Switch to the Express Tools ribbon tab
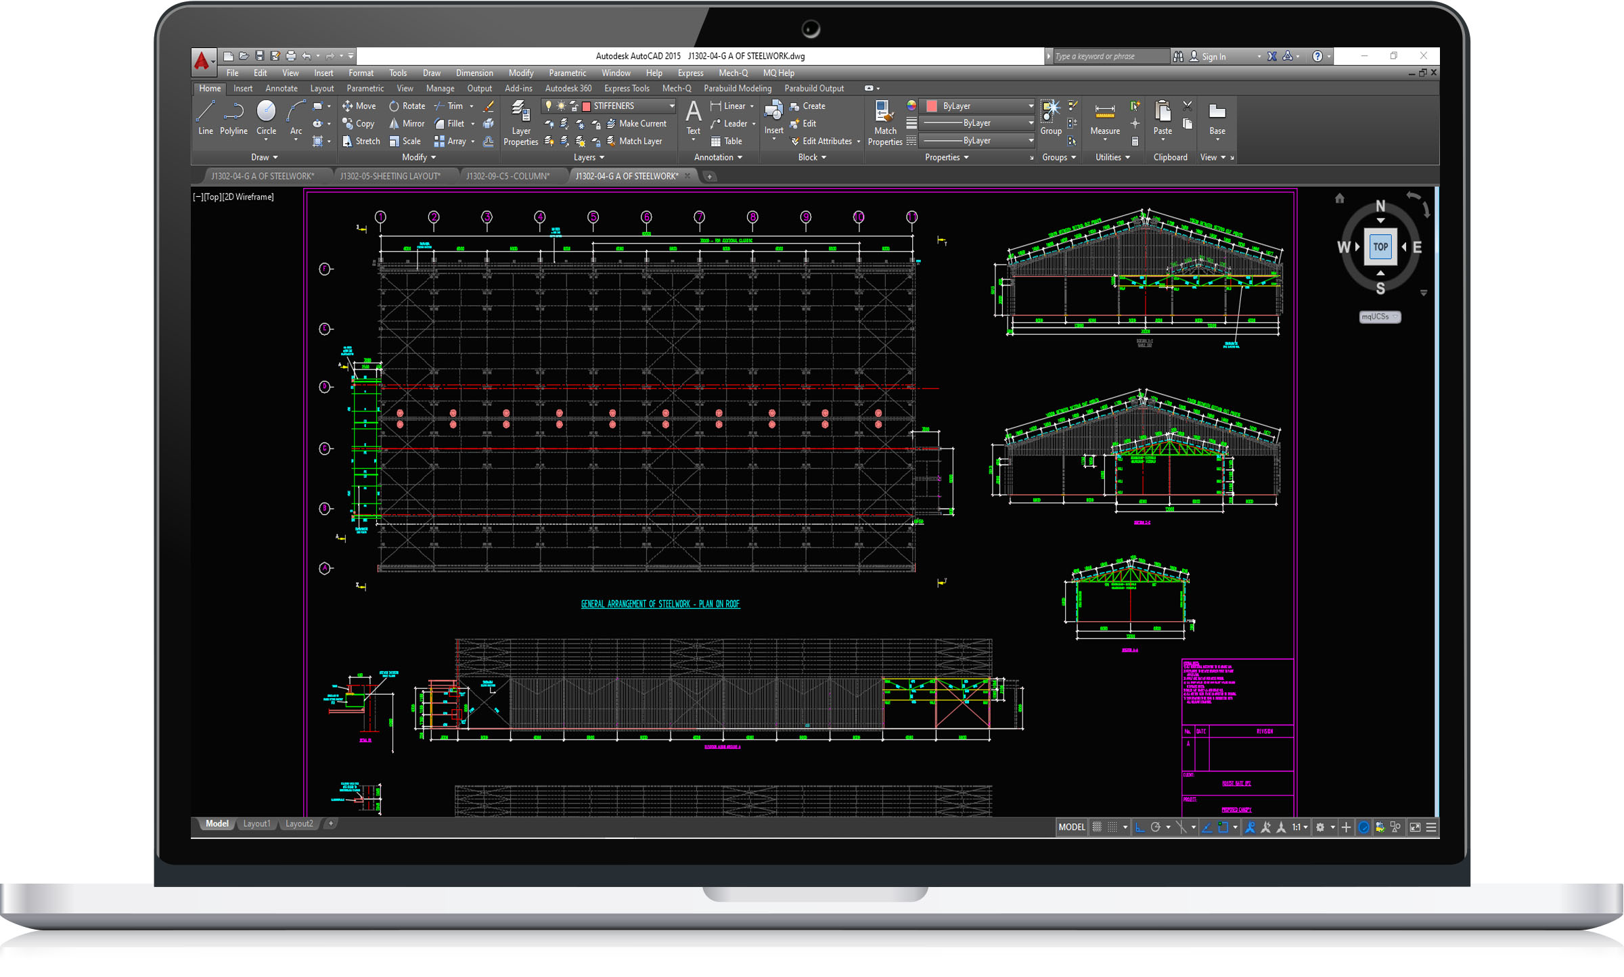The height and width of the screenshot is (977, 1624). pyautogui.click(x=627, y=89)
